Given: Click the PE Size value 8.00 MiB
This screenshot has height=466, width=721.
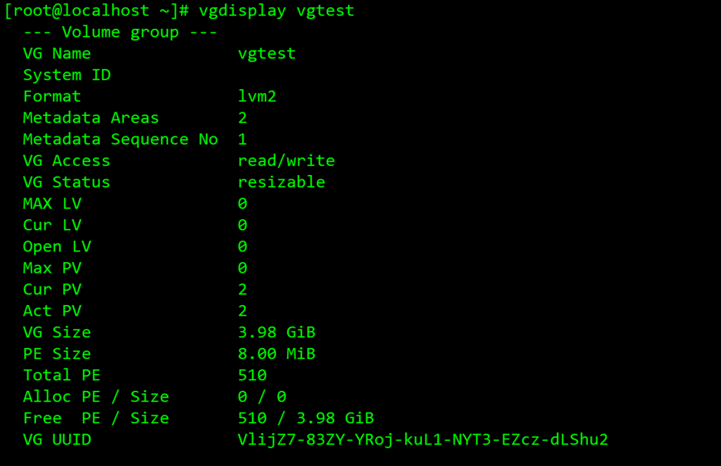Looking at the screenshot, I should (276, 354).
